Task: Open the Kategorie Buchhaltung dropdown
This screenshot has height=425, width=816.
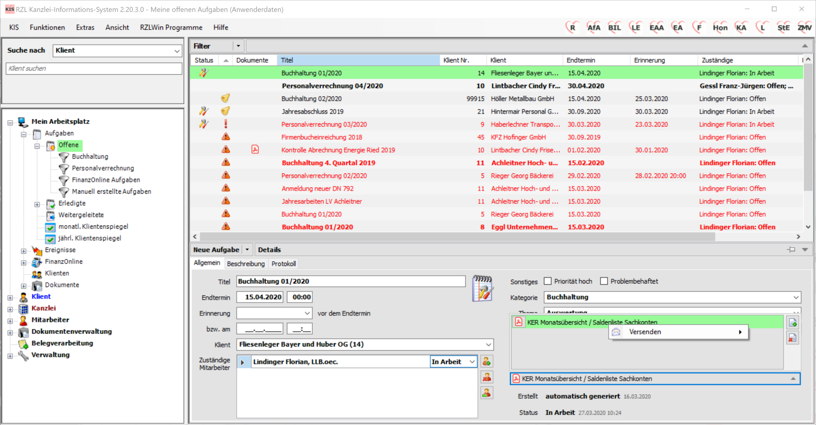Action: pos(796,297)
